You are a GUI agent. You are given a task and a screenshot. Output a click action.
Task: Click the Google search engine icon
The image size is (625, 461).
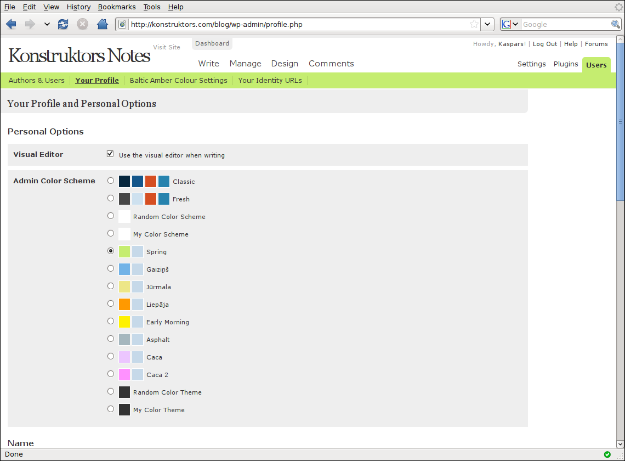pos(507,24)
